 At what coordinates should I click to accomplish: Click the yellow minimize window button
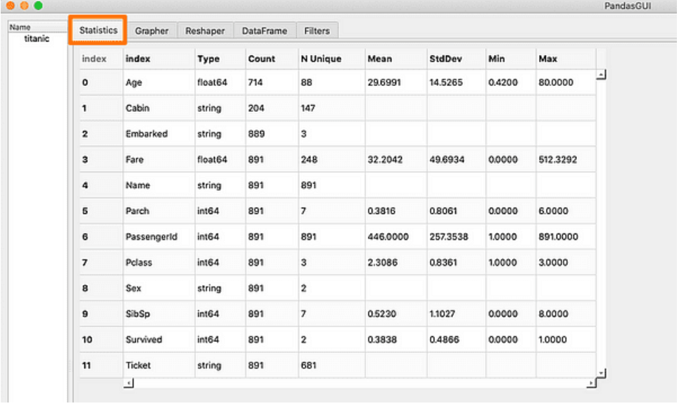(x=24, y=6)
